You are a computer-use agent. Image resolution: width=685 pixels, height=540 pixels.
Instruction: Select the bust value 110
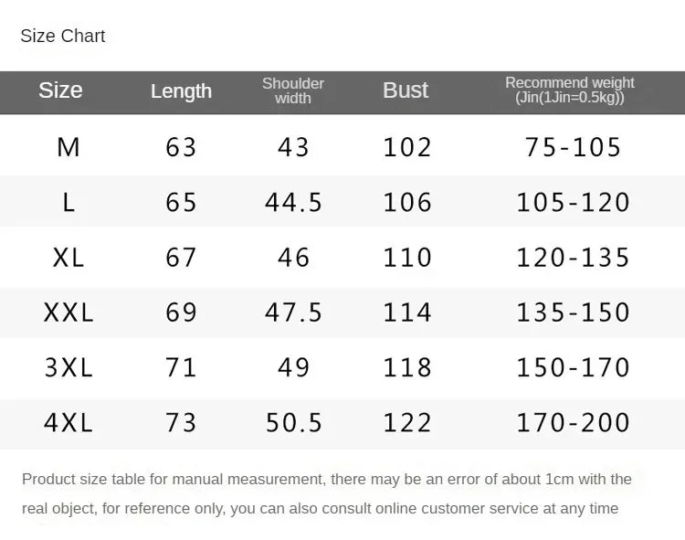tap(407, 258)
